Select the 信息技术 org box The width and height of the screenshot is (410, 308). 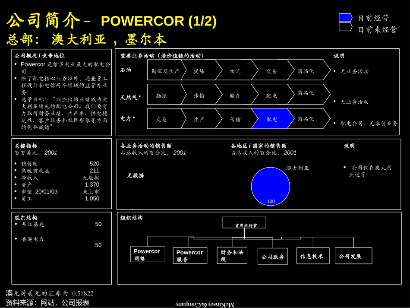click(x=313, y=256)
